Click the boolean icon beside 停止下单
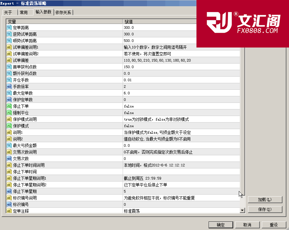Image resolution: width=289 pixels, height=230 pixels. click(x=9, y=106)
